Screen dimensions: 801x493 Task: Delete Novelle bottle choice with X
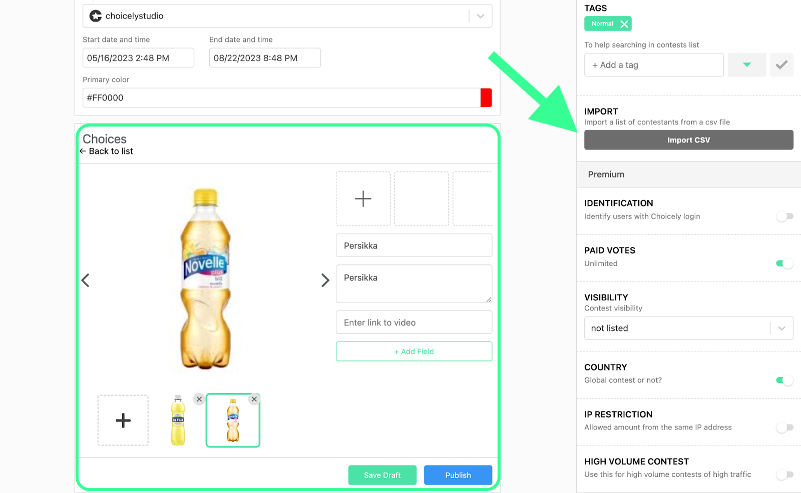tap(254, 399)
